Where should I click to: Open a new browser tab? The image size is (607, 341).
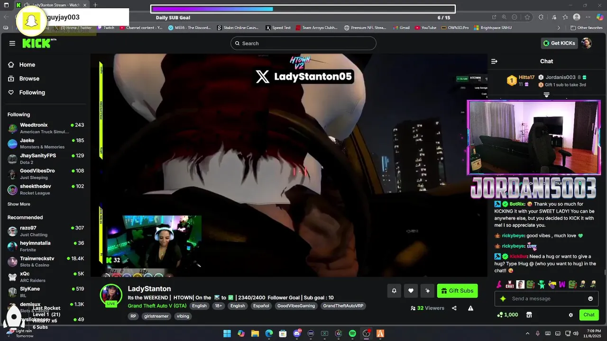[95, 5]
